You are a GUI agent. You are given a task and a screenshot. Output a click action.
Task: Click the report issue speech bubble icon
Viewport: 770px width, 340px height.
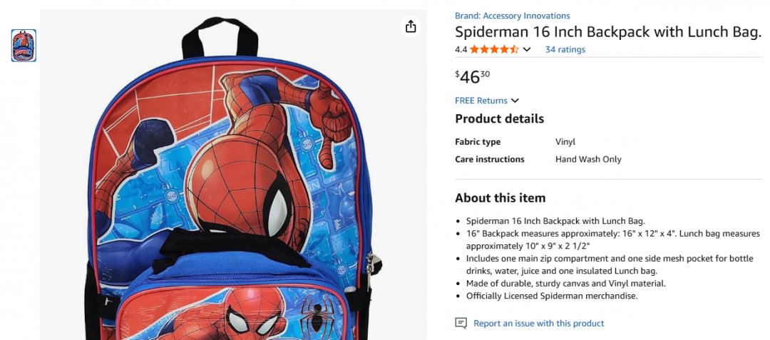click(461, 324)
